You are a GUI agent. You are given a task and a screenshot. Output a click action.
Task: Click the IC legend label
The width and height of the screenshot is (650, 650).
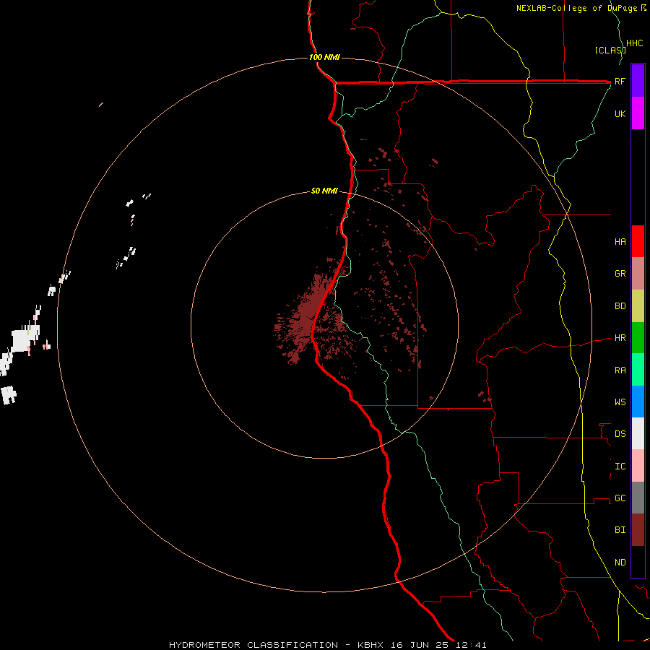620,467
